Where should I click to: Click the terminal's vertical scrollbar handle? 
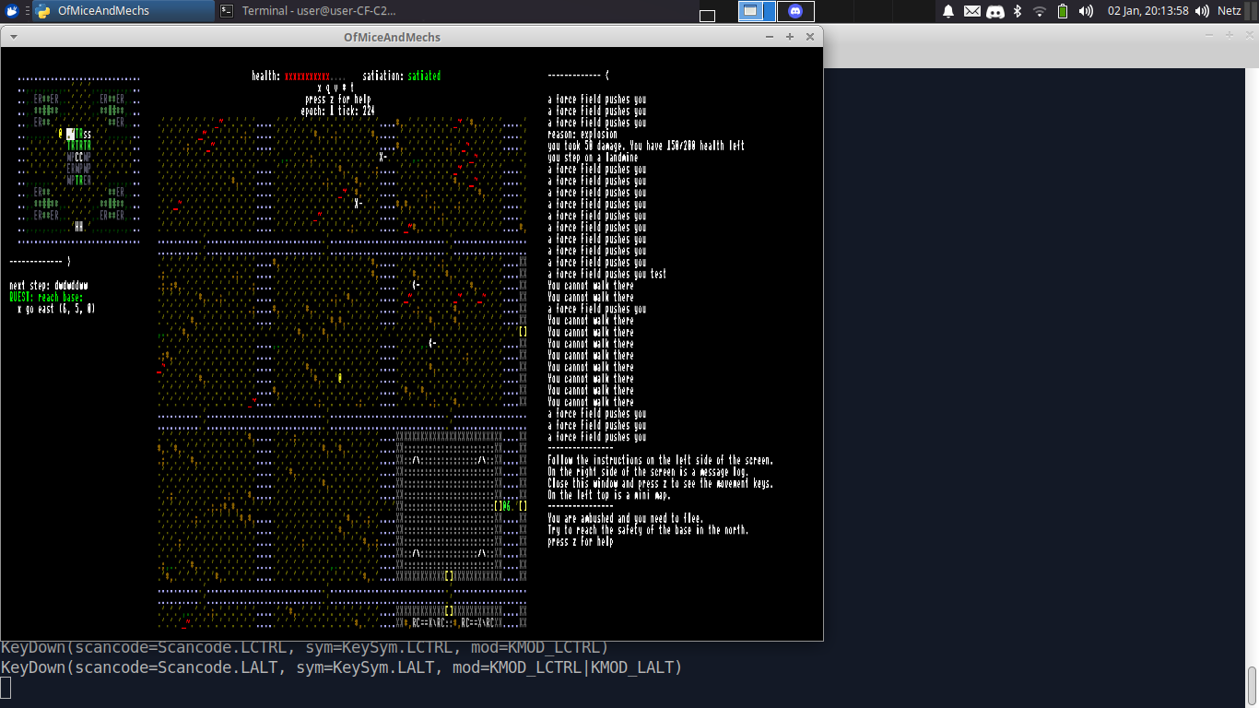[1252, 685]
